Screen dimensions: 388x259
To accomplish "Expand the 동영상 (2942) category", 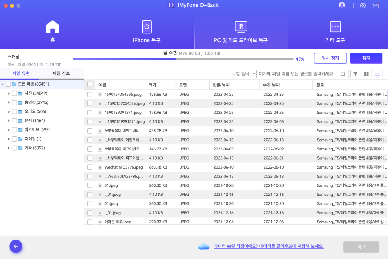I will pyautogui.click(x=9, y=103).
